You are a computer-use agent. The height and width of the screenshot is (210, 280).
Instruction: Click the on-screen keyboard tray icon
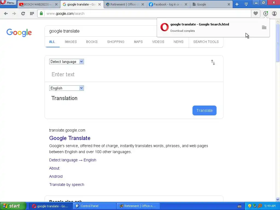(x=240, y=206)
